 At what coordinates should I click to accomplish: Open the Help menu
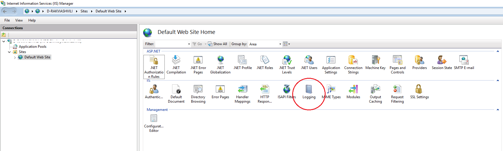pyautogui.click(x=32, y=20)
